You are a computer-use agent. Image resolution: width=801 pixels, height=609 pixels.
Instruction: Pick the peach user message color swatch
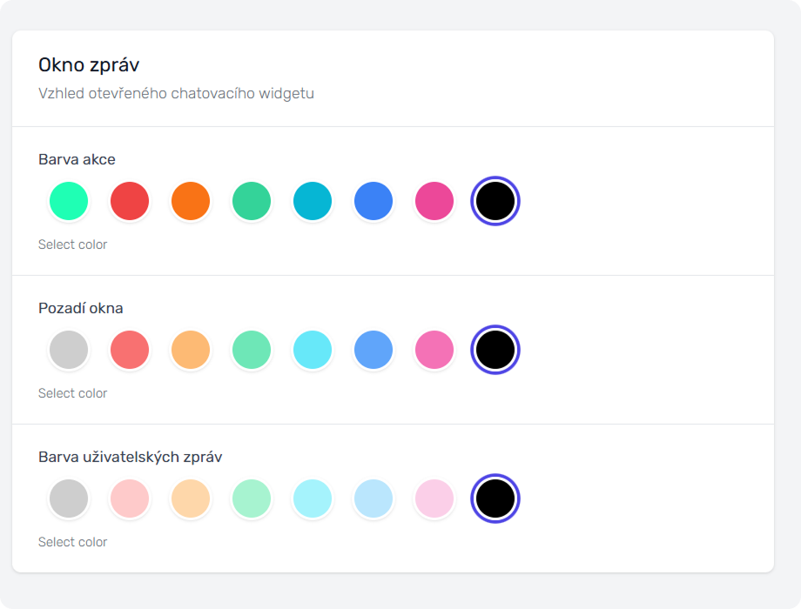(191, 499)
